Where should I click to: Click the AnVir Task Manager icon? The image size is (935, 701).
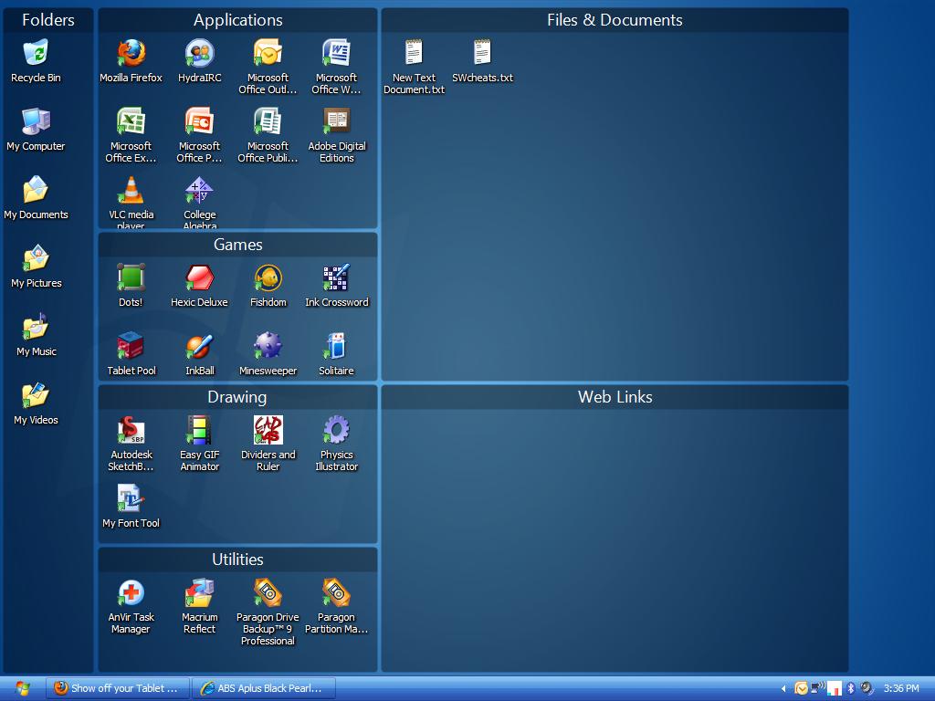(x=131, y=592)
